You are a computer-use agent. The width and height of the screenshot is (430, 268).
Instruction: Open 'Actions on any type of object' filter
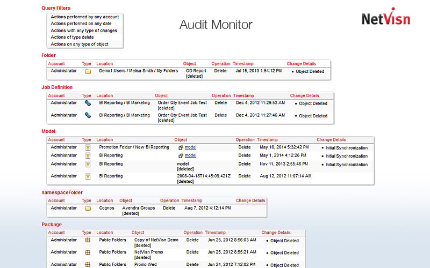[x=80, y=44]
